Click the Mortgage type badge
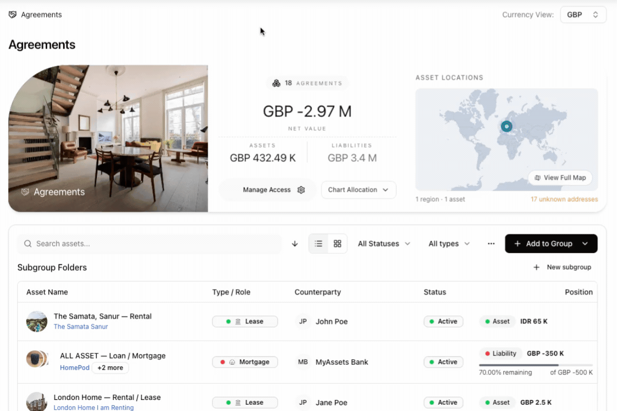 pyautogui.click(x=245, y=362)
